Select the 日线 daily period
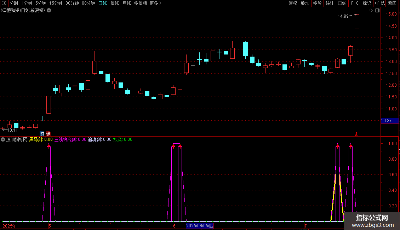 103,3
